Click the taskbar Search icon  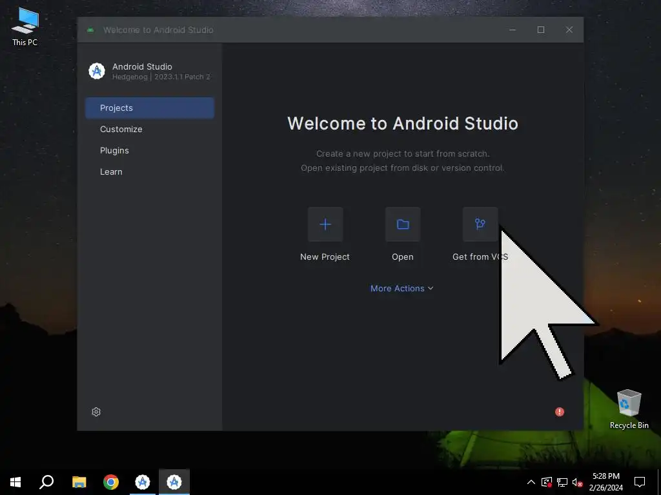tap(46, 482)
